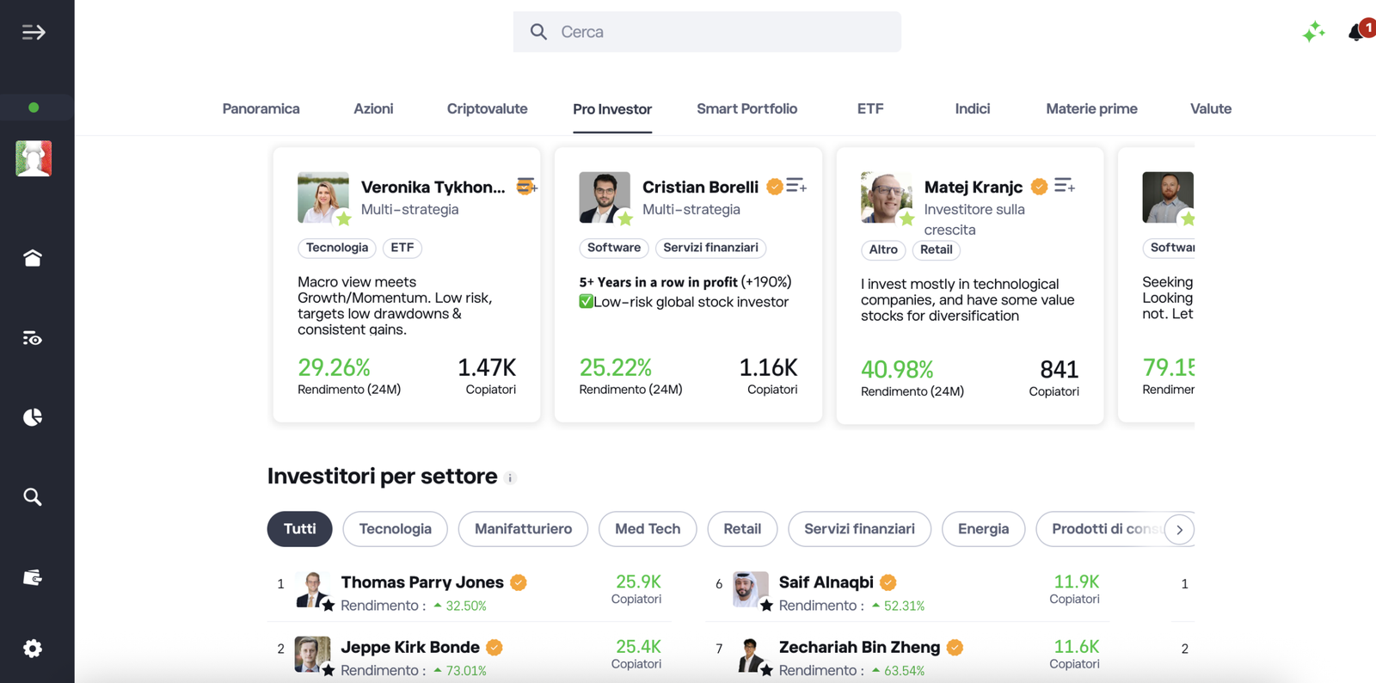
Task: Expand the sidebar with the arrow menu icon
Action: click(34, 33)
